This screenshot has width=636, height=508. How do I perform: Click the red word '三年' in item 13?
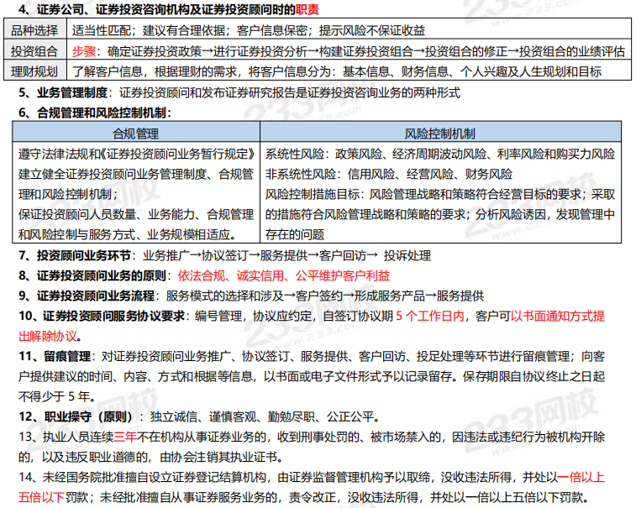click(x=125, y=437)
